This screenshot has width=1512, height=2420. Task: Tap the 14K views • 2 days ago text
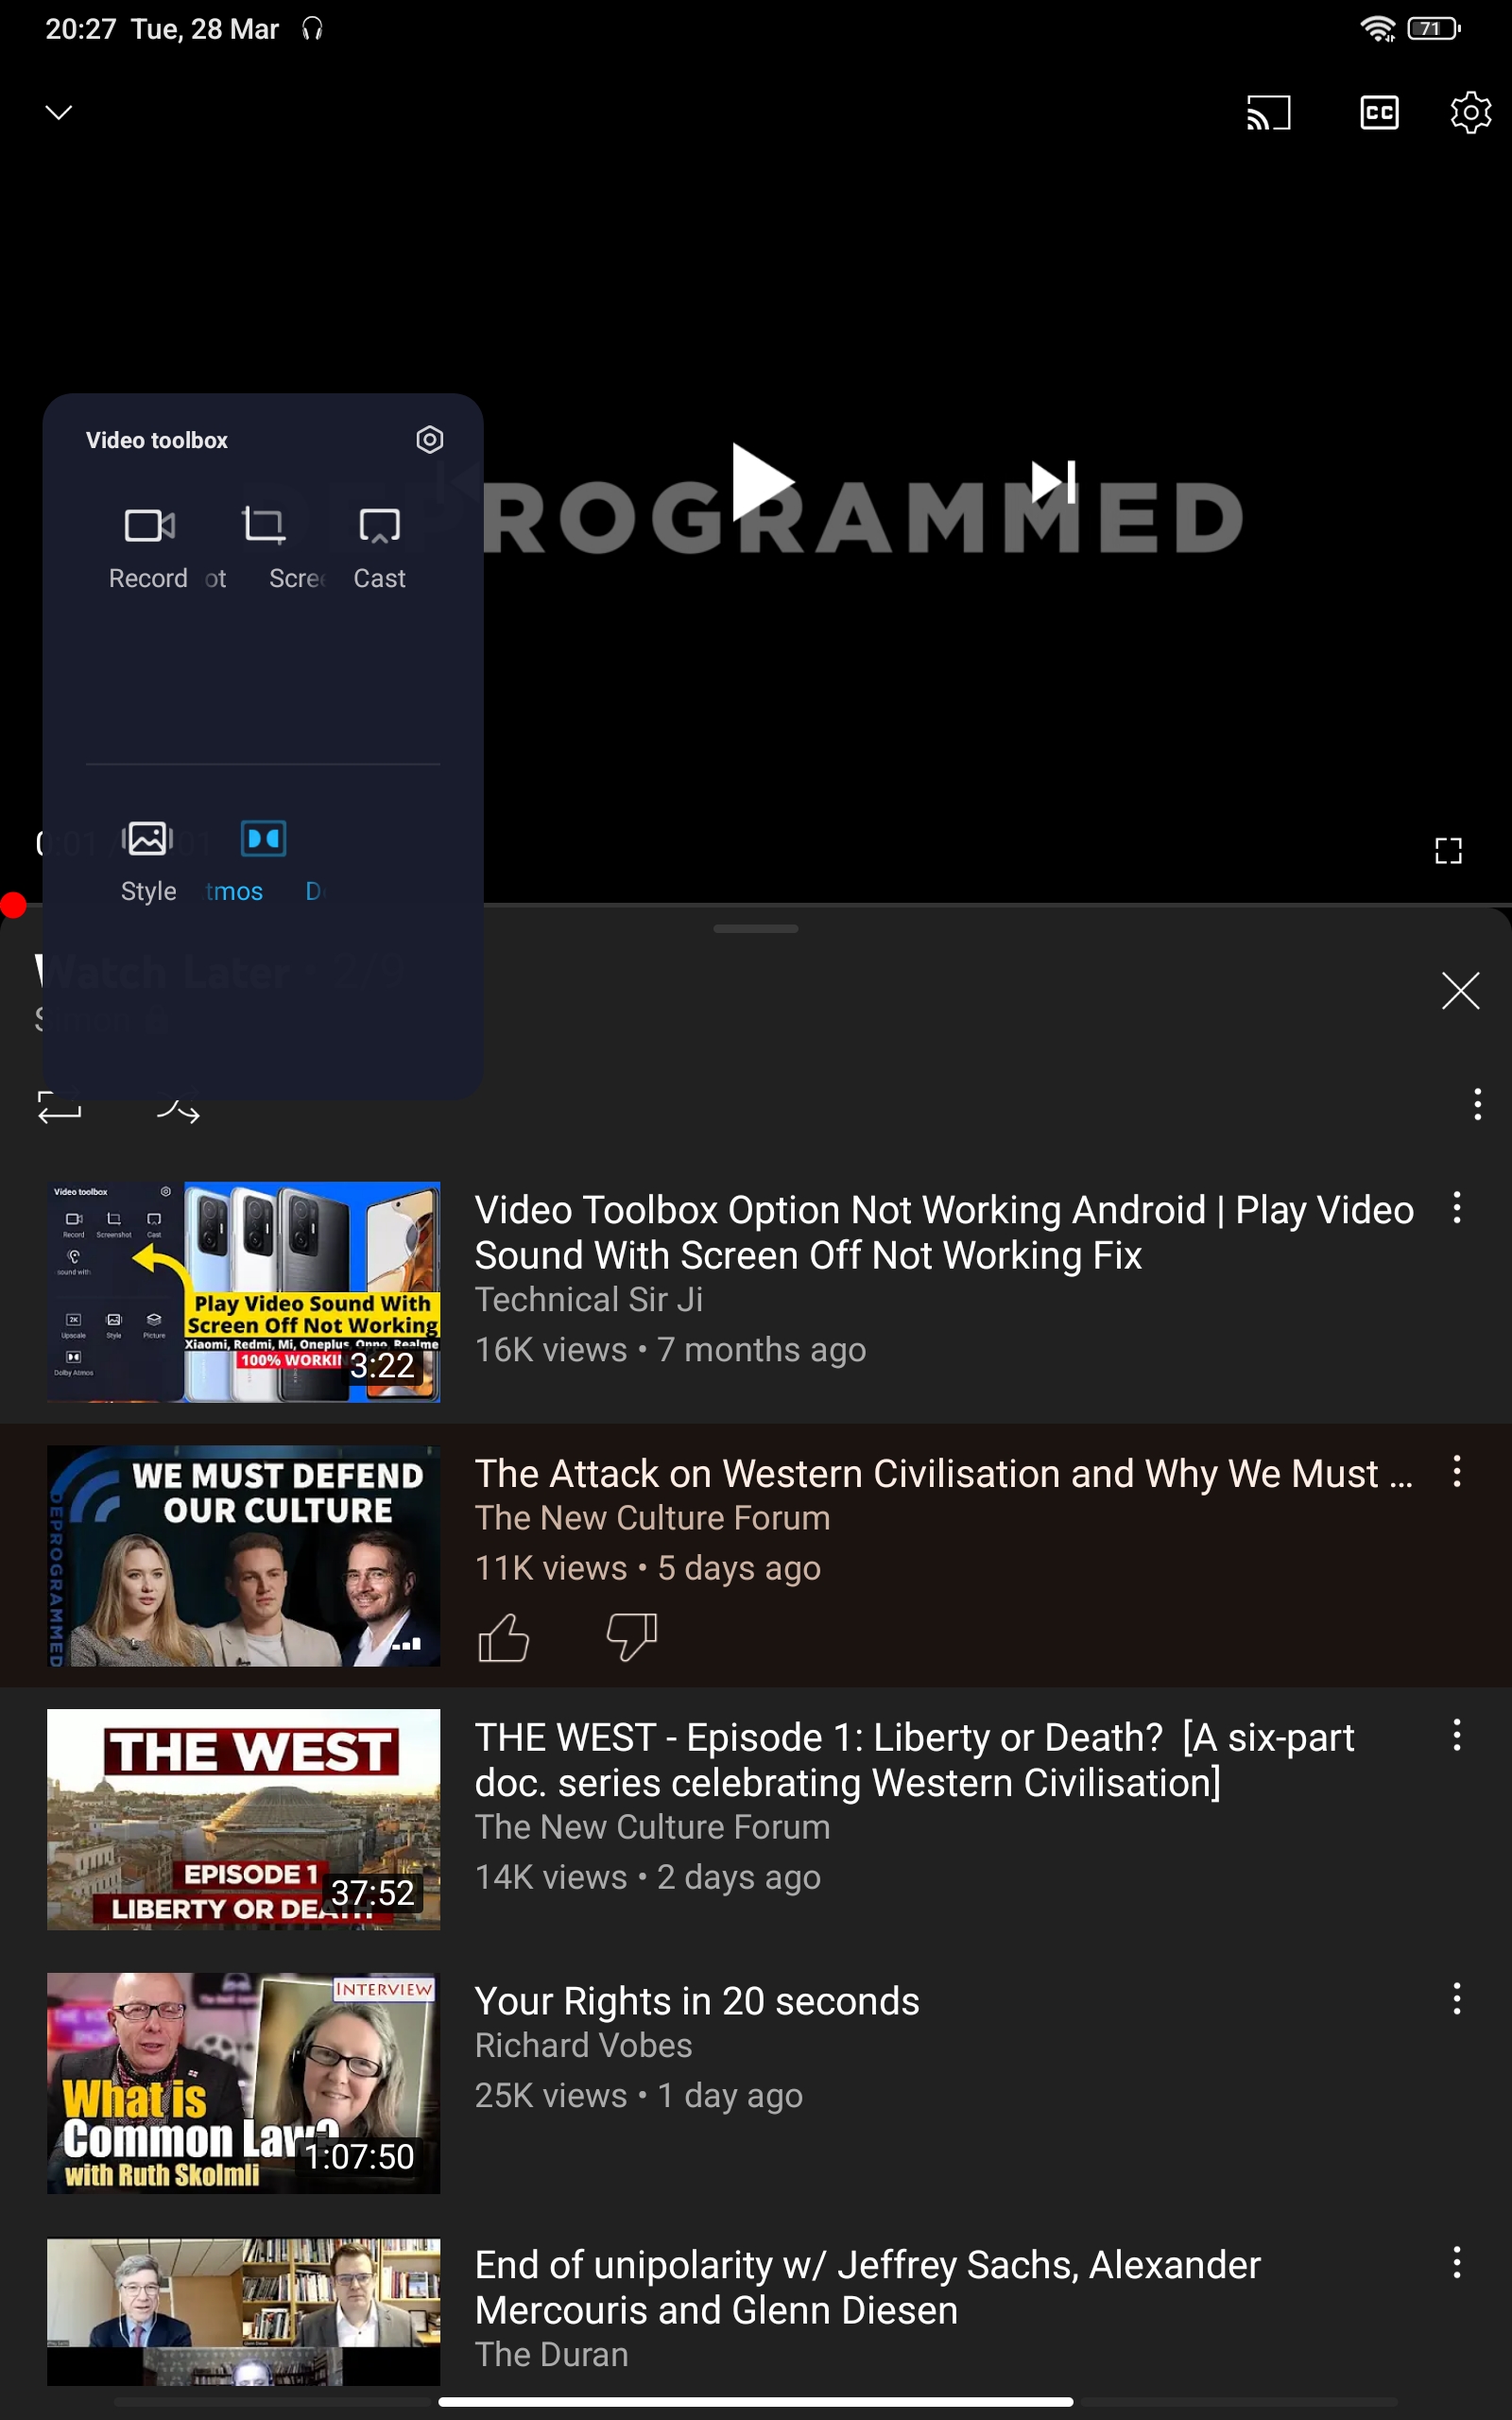[647, 1877]
